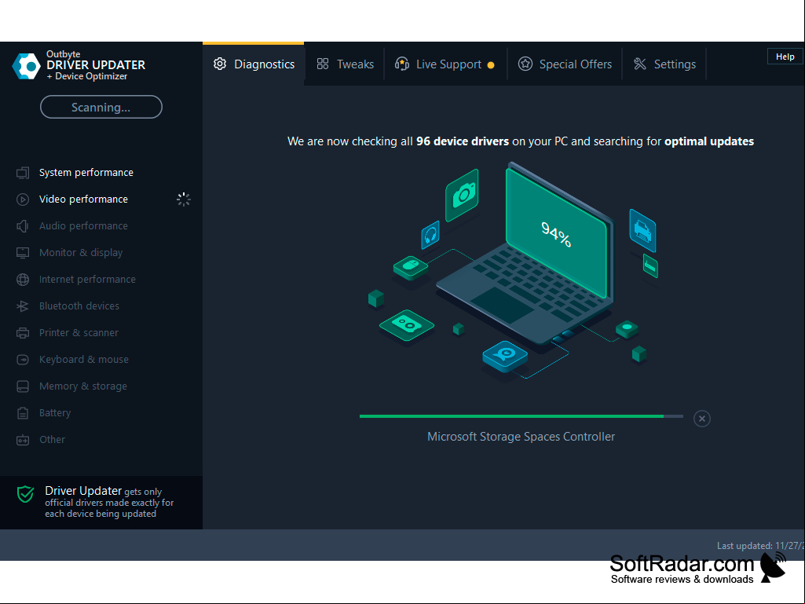Image resolution: width=805 pixels, height=604 pixels.
Task: Click the Settings wrench icon
Action: click(x=640, y=64)
